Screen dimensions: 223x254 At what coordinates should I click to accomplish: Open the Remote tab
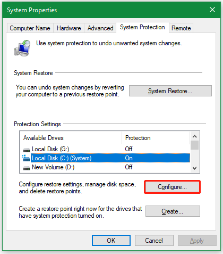pos(181,28)
